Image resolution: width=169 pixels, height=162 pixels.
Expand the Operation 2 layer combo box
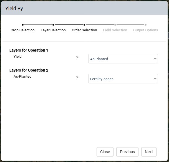123,79
